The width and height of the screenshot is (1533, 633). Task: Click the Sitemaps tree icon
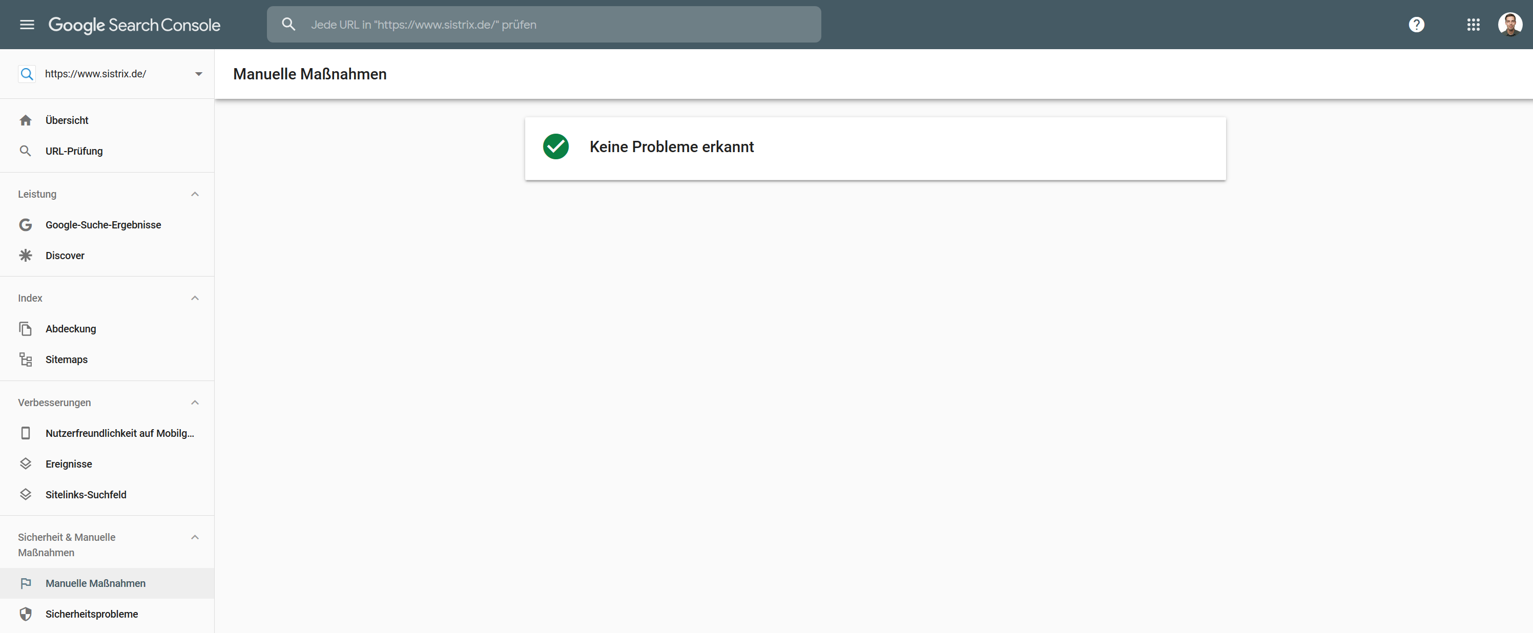[x=26, y=360]
